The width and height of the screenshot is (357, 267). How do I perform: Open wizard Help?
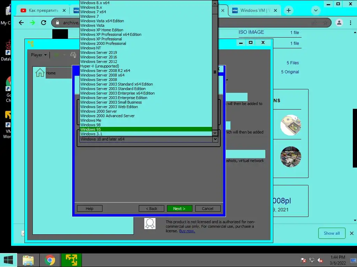[x=90, y=209]
